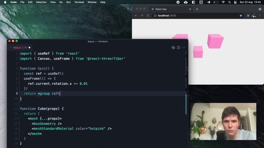
Task: Open the Apple menu
Action: 5,2
